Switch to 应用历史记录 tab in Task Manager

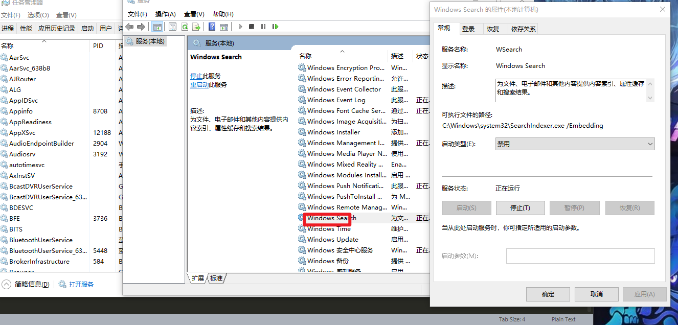click(57, 29)
